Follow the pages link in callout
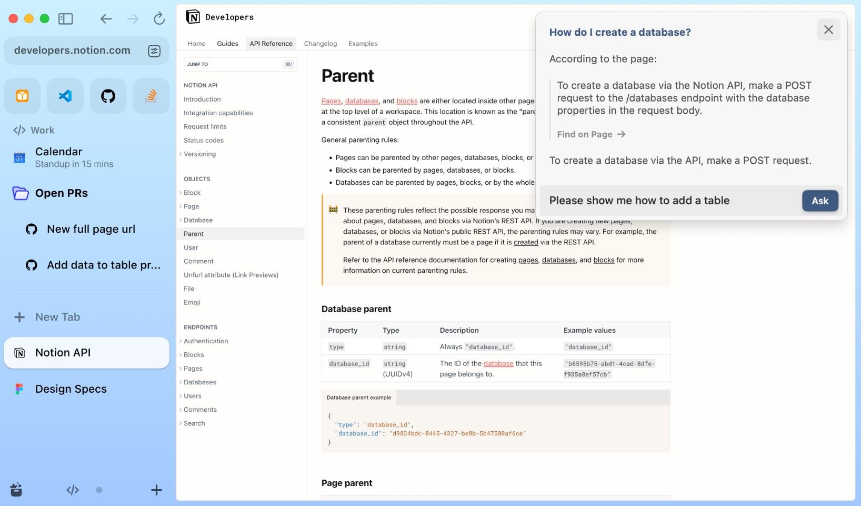 [x=528, y=260]
